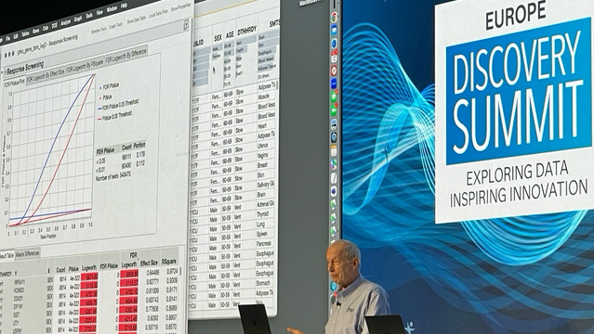Switch to FDR Logworth By Effect Size tab
Viewport: 594px width, 334px height.
point(46,75)
